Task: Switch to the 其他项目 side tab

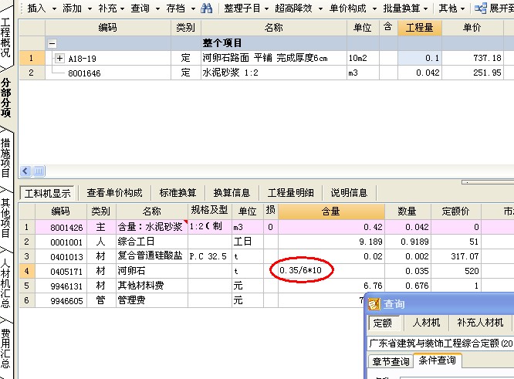Action: [5, 218]
